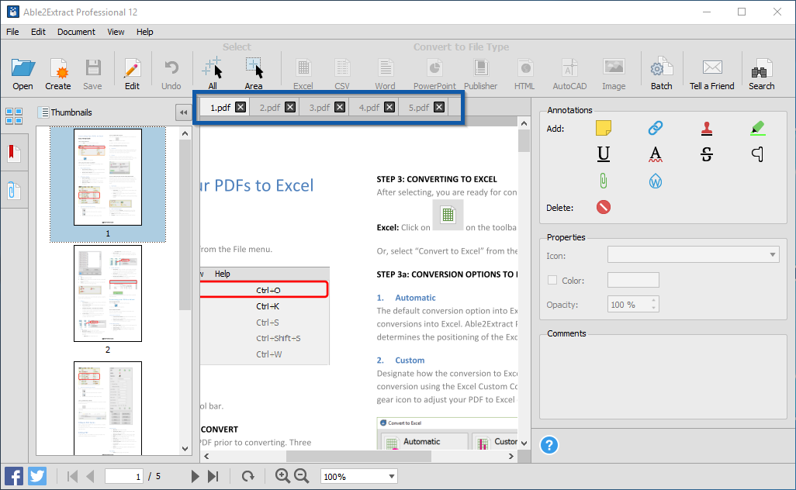Go to the previous page
This screenshot has height=490, width=796.
pos(90,476)
